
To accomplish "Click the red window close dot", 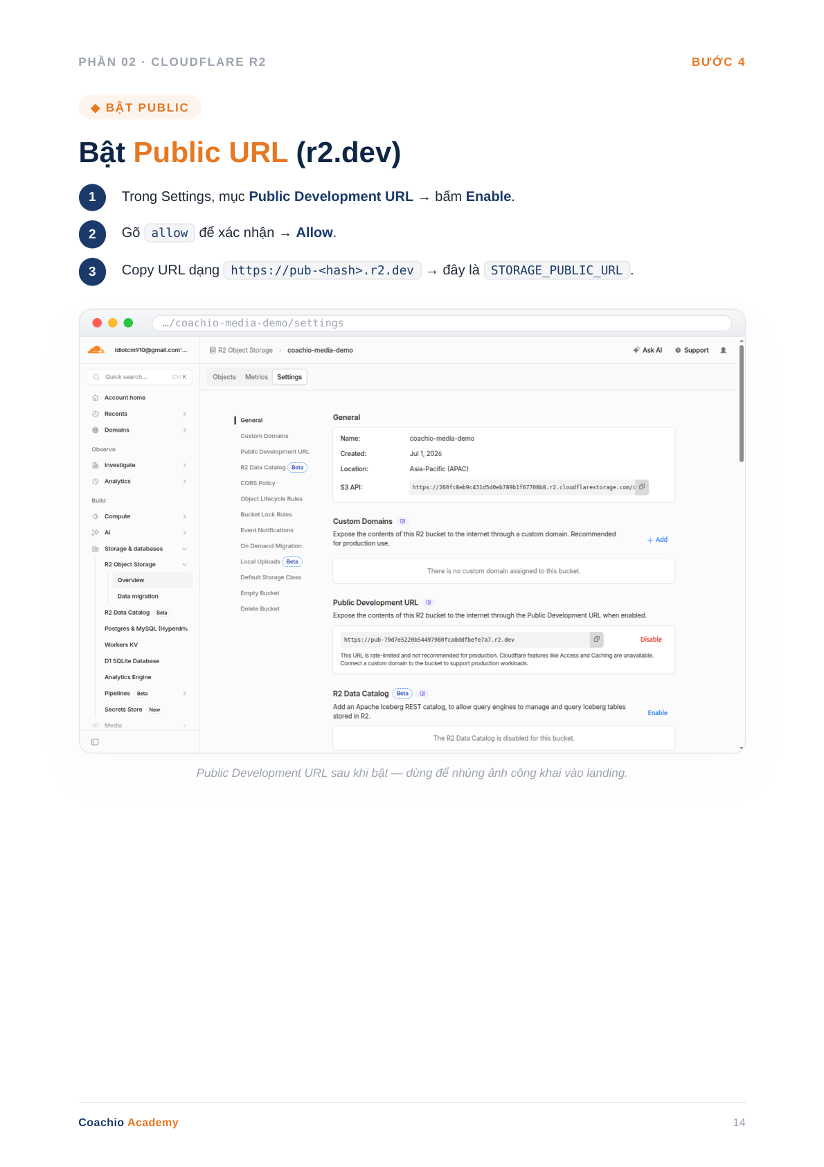I will [97, 323].
